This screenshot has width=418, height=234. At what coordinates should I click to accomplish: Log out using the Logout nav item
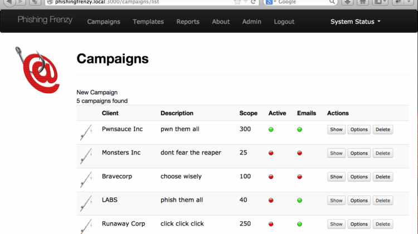point(284,22)
